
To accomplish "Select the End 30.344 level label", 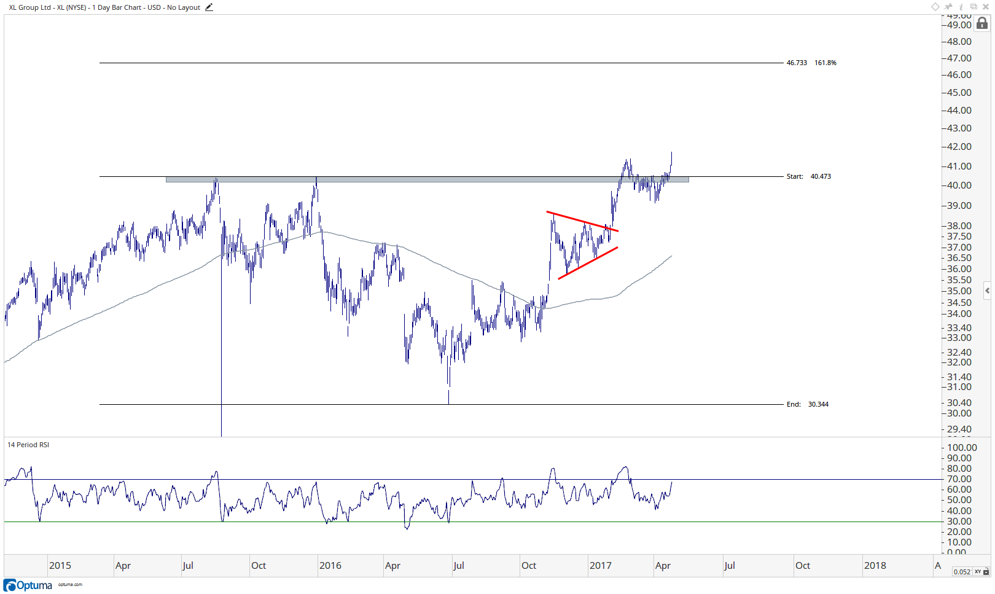I will (x=807, y=404).
